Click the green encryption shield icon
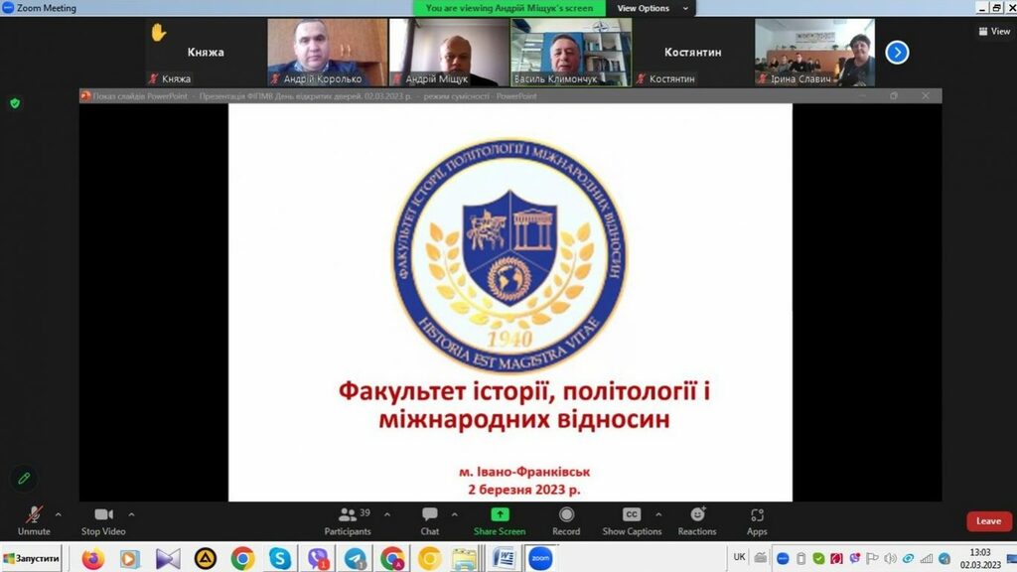Viewport: 1017px width, 572px height. coord(15,103)
